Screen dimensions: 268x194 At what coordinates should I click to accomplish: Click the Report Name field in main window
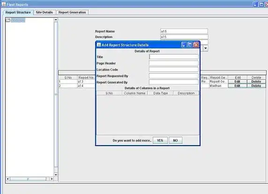184,31
